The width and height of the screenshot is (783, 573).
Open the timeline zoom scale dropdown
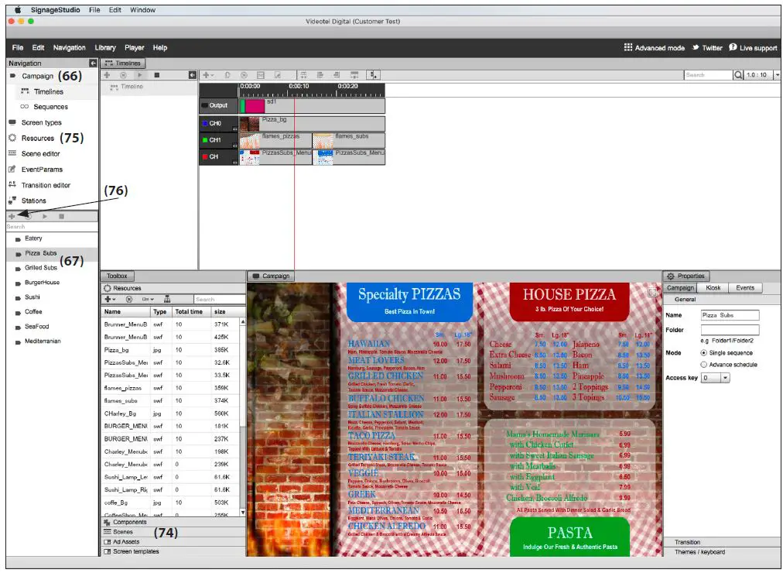pyautogui.click(x=778, y=75)
